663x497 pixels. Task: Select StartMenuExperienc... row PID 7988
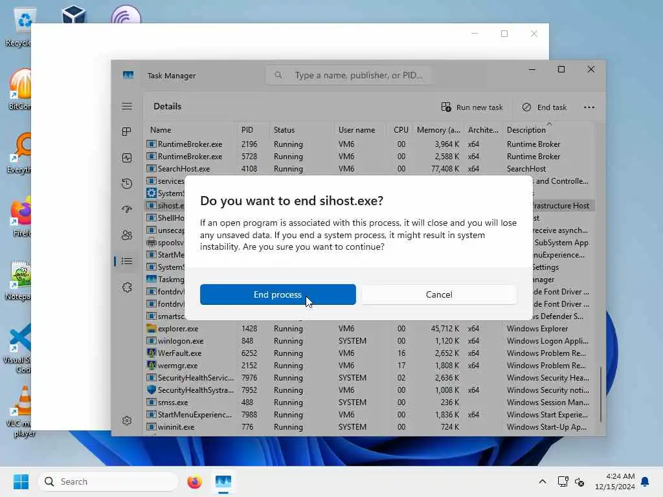(370, 415)
